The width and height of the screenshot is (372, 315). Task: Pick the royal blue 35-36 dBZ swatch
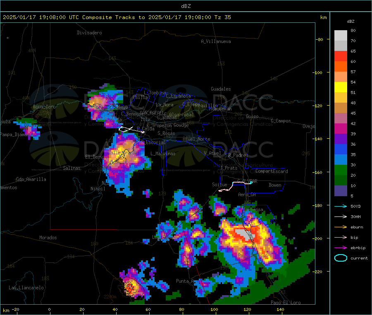(341, 149)
